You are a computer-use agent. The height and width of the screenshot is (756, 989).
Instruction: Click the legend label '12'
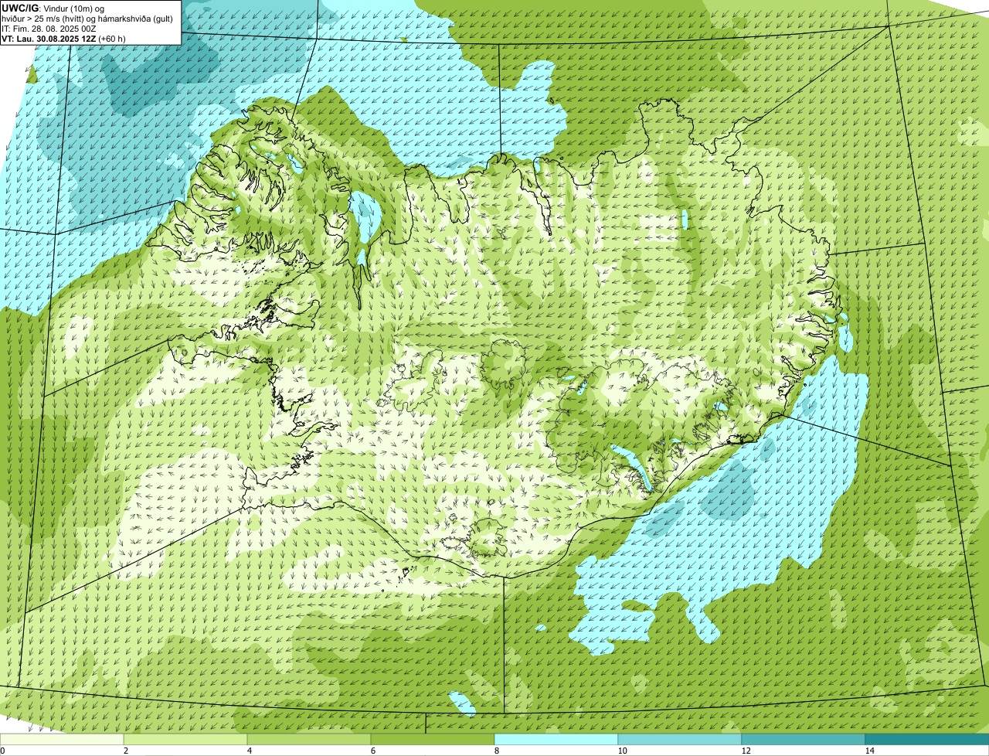pos(746,751)
